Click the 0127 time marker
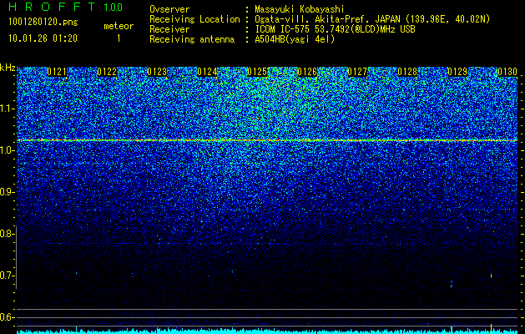This screenshot has height=334, width=525. [357, 72]
